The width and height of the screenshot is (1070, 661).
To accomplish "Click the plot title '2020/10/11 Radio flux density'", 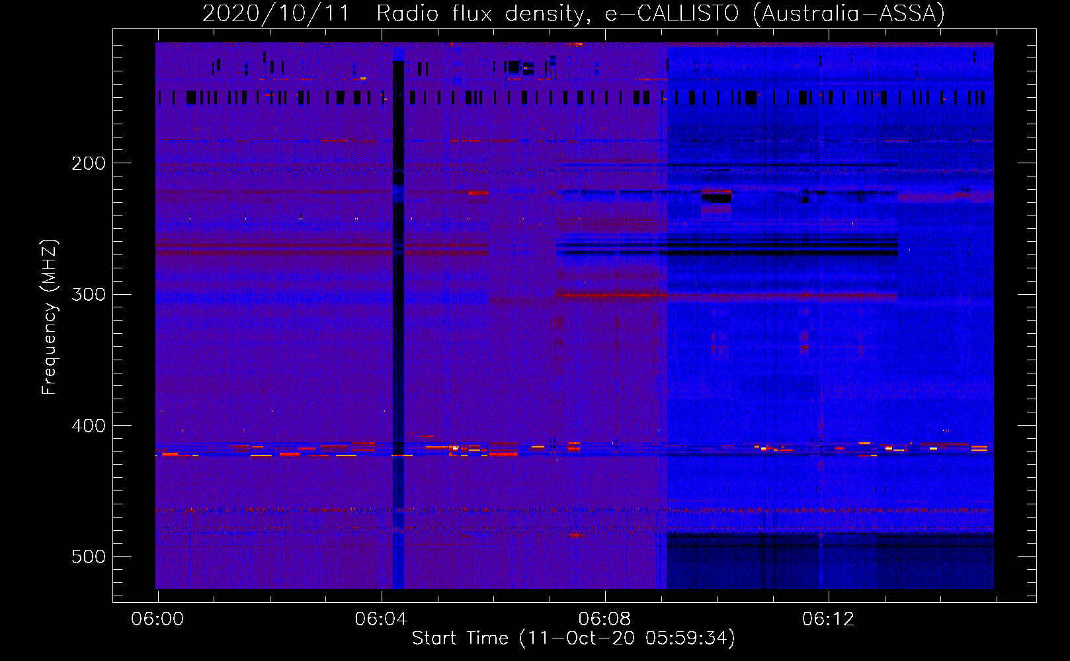I will 573,13.
